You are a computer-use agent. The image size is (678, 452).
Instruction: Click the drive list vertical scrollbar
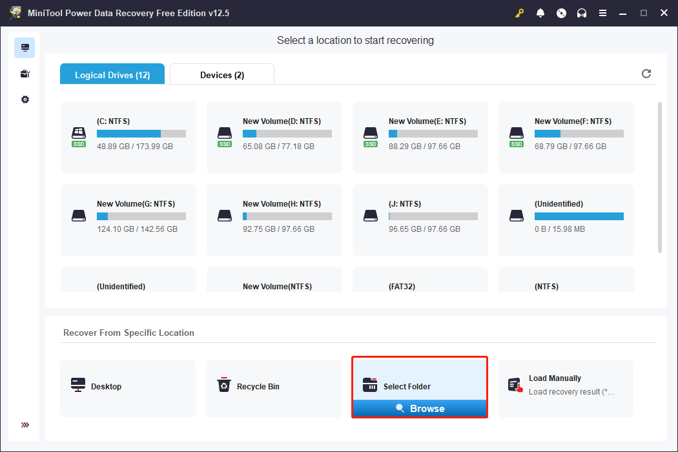click(659, 178)
